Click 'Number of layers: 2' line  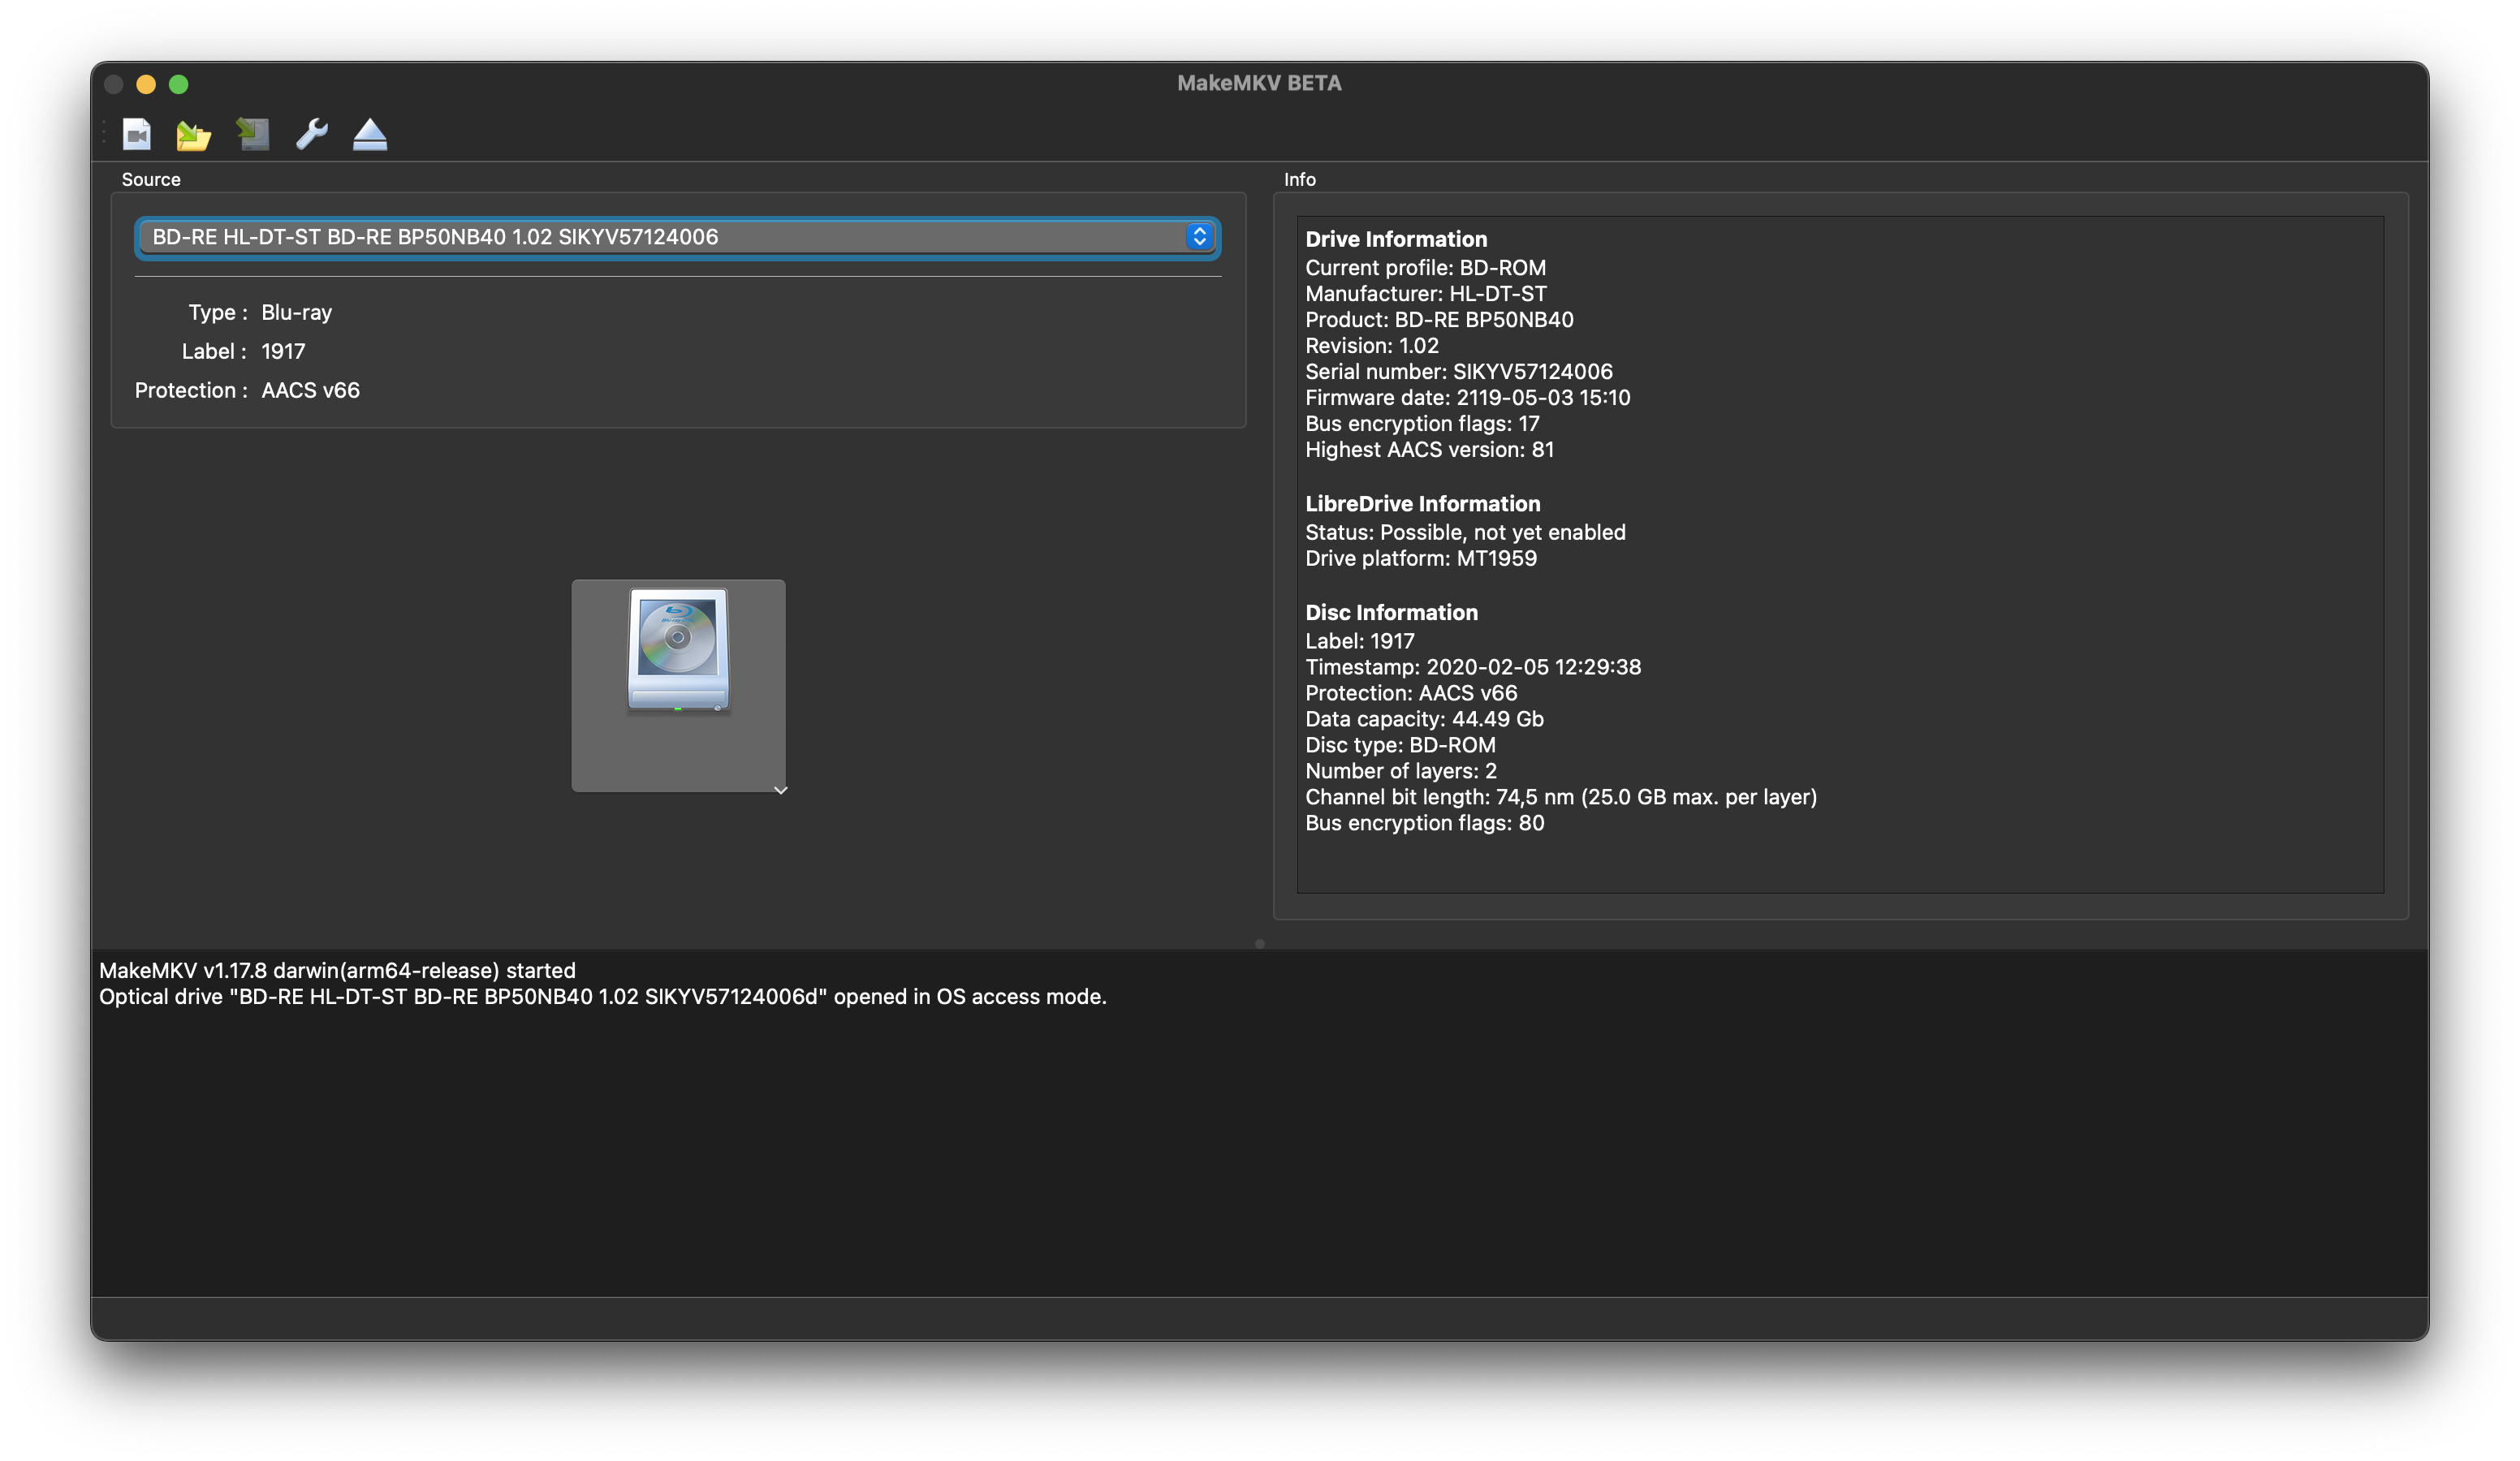coord(1401,772)
